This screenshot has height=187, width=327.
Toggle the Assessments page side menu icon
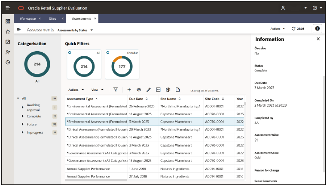[19, 29]
